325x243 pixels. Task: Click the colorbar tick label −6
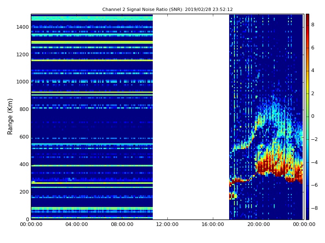pos(314,185)
